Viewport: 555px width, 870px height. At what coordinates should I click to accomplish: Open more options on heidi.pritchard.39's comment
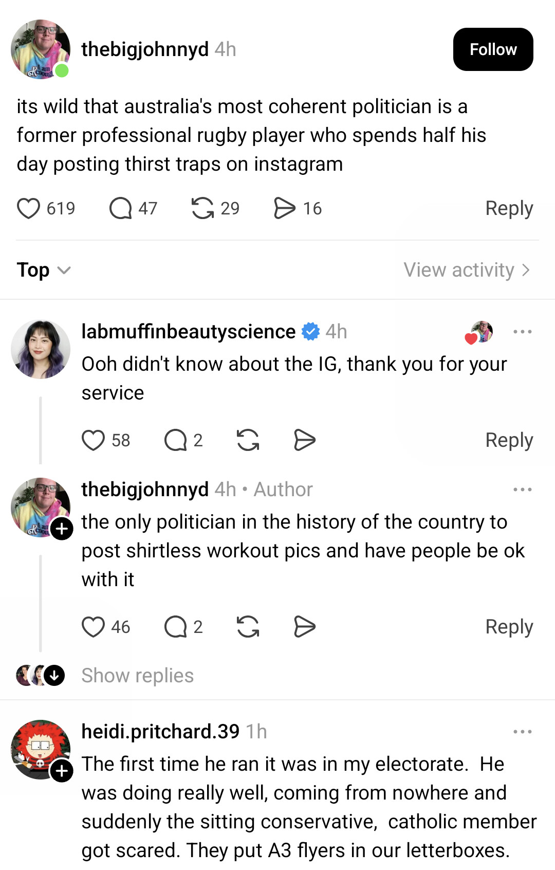pyautogui.click(x=522, y=732)
